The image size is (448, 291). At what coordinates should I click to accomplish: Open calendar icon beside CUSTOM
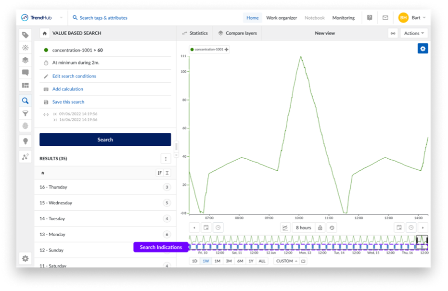click(303, 261)
